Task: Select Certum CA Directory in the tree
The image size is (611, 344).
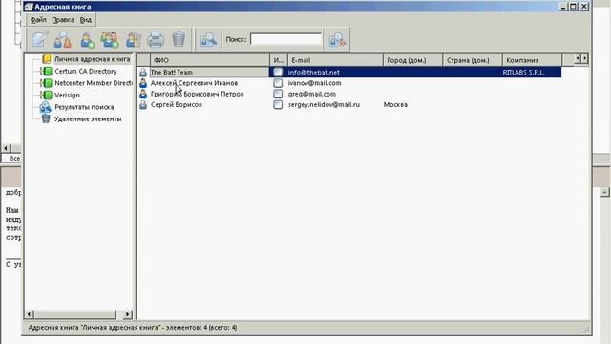Action: click(85, 71)
